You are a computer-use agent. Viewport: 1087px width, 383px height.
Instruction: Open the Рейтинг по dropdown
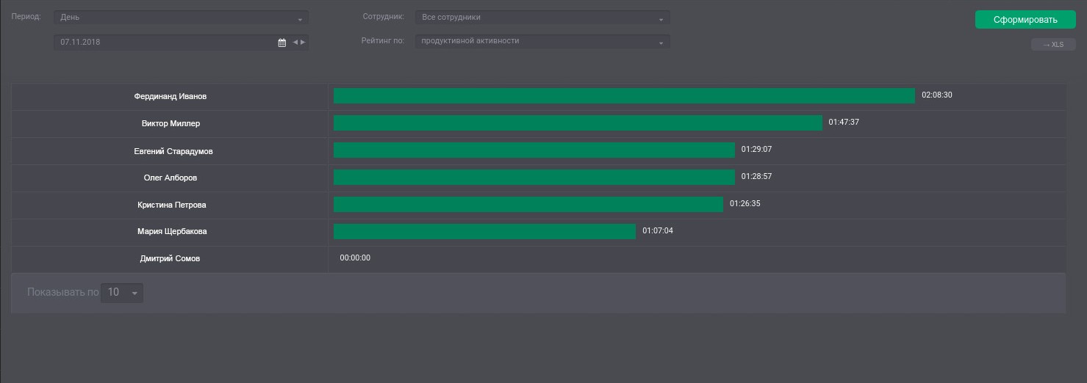(542, 42)
